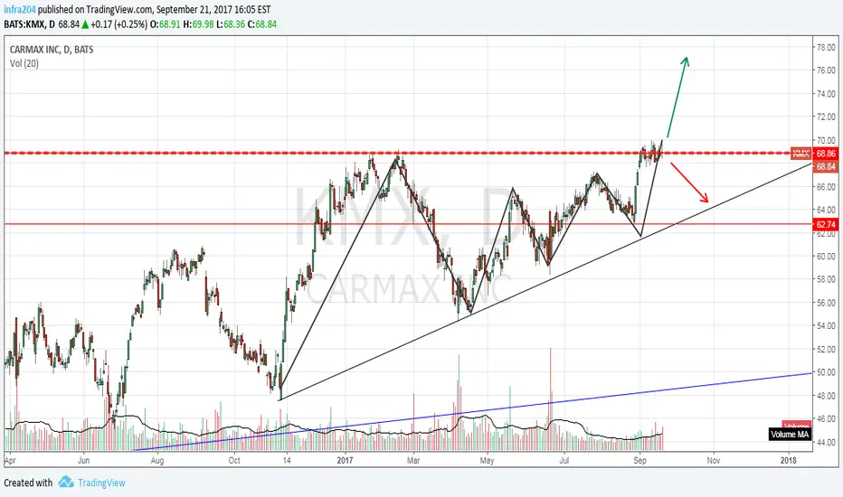Viewport: 843px width, 497px height.
Task: Click the L:68.36 low value
Action: tap(231, 24)
